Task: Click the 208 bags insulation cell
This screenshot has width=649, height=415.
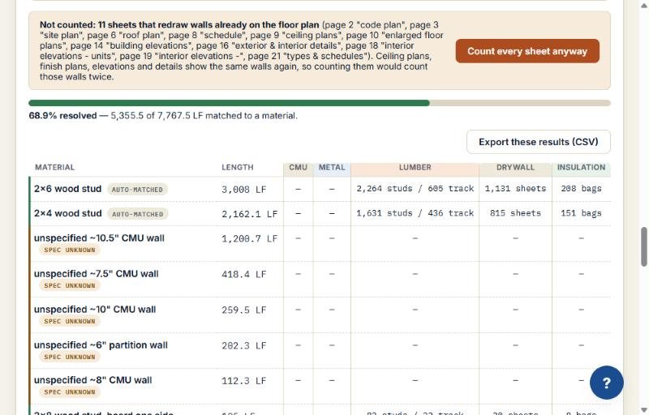Action: tap(581, 189)
